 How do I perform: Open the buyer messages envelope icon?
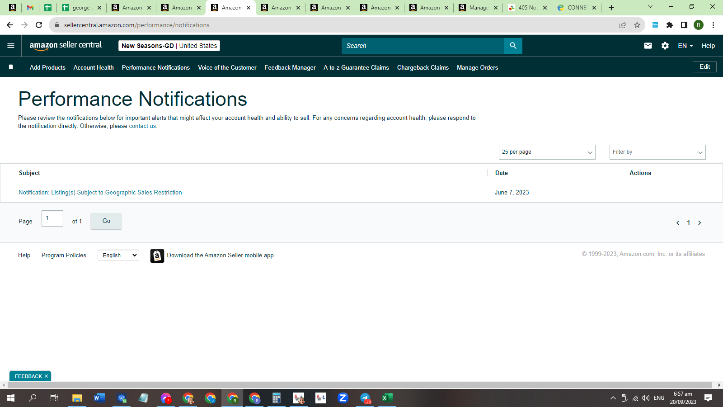coord(648,46)
